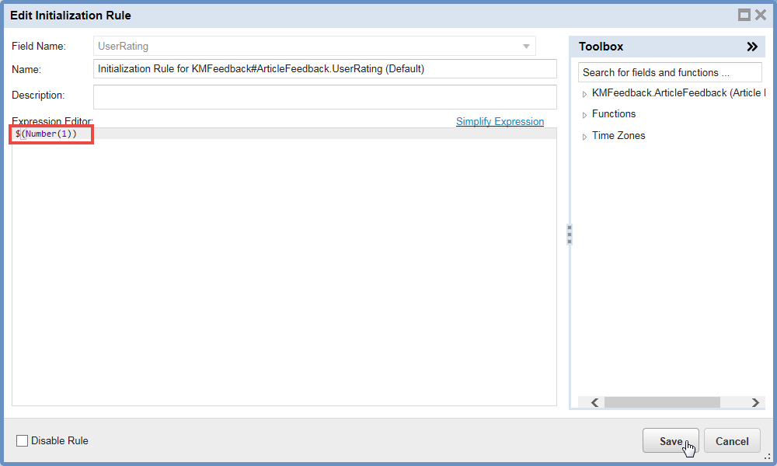Maximize the Edit Initialization Rule dialog
777x466 pixels.
(x=744, y=15)
